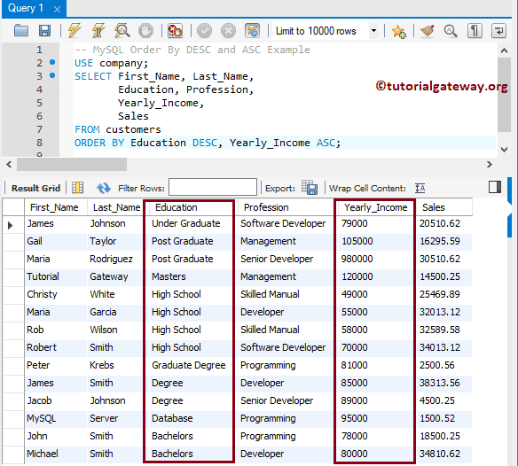Toggle result side panel icon

pos(495,187)
